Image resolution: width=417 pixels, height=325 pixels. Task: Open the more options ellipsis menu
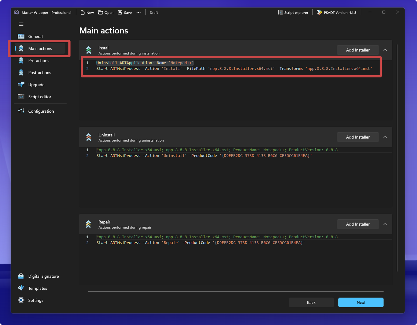point(139,12)
